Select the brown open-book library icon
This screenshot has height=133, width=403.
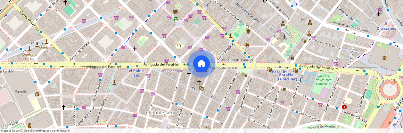(x=175, y=12)
